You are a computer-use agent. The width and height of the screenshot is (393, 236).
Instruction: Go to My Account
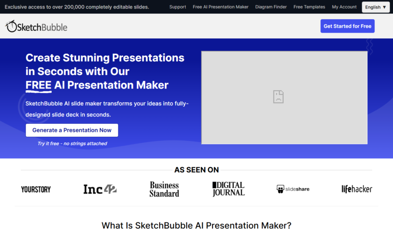[344, 7]
